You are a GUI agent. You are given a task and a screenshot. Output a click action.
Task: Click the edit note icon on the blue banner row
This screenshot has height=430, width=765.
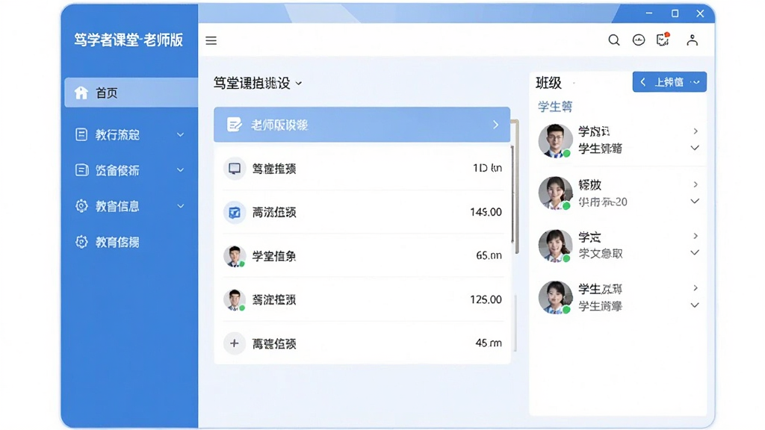pos(234,125)
